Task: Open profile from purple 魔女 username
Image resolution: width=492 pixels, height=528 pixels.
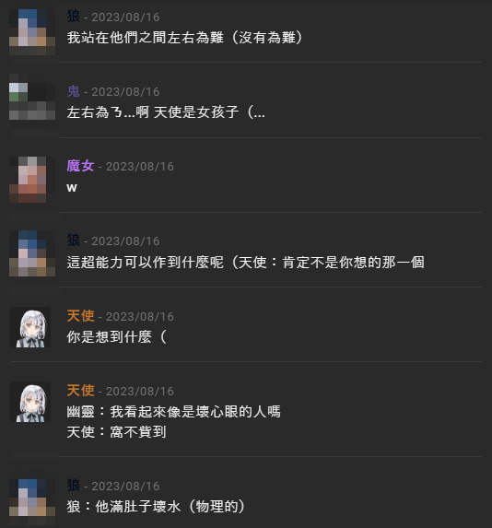Action: click(x=80, y=166)
